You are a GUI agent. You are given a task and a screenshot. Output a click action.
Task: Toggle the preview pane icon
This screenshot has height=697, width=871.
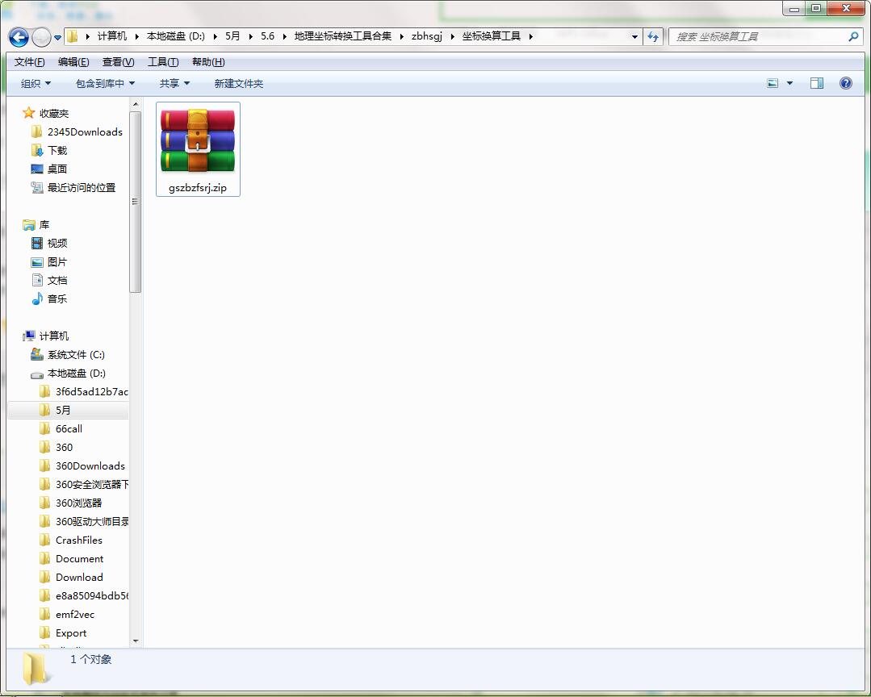coord(817,83)
